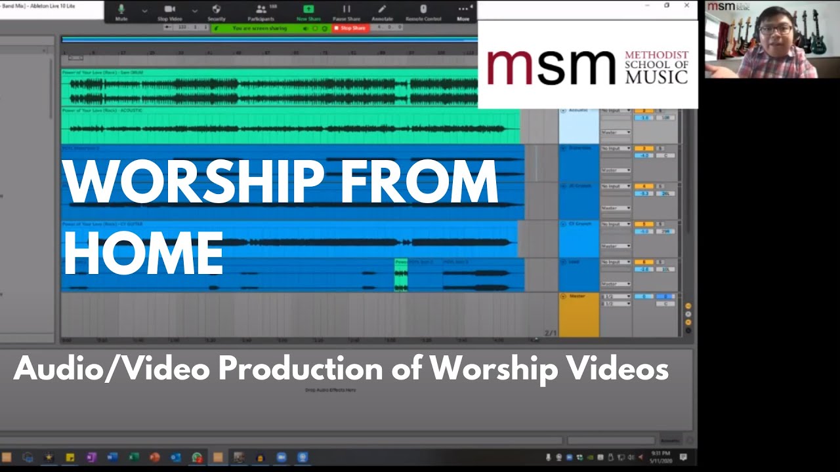840x472 pixels.
Task: Toggle the Distortion track activator button
Action: [644, 148]
